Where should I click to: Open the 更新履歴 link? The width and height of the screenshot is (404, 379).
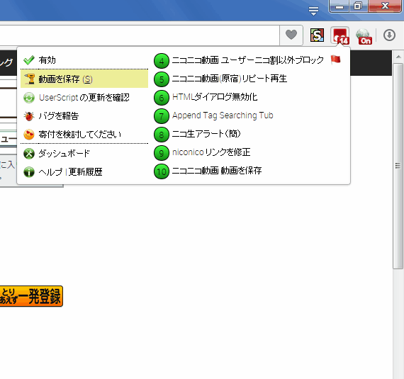coord(85,171)
